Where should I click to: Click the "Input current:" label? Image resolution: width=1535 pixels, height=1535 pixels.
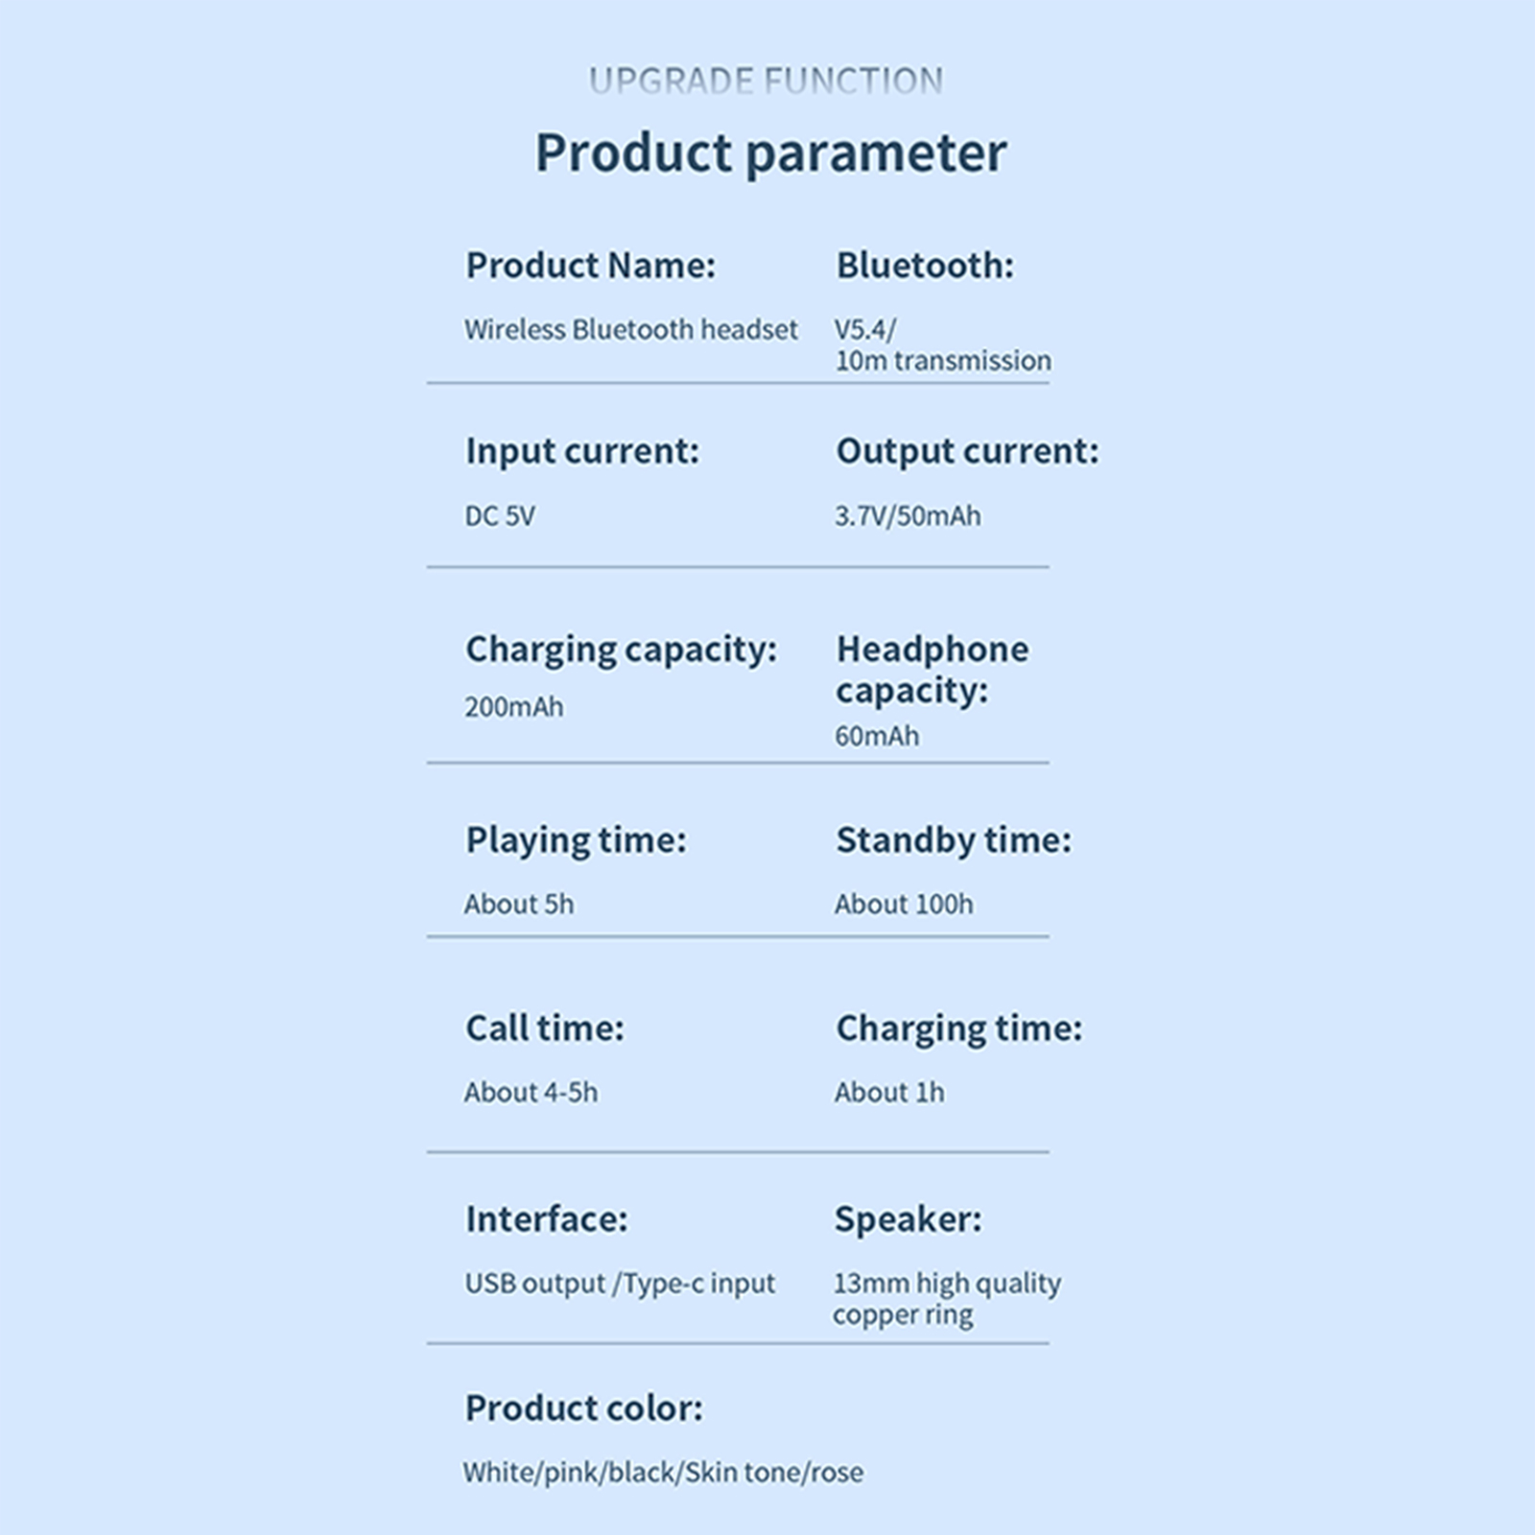(x=582, y=451)
